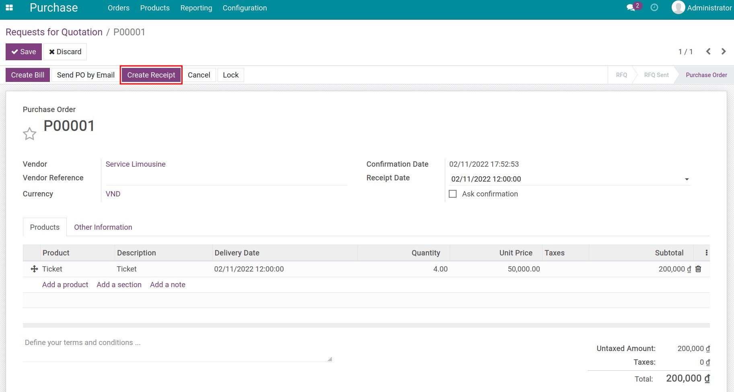Enable the Ask confirmation checkbox
The image size is (734, 392).
[453, 194]
